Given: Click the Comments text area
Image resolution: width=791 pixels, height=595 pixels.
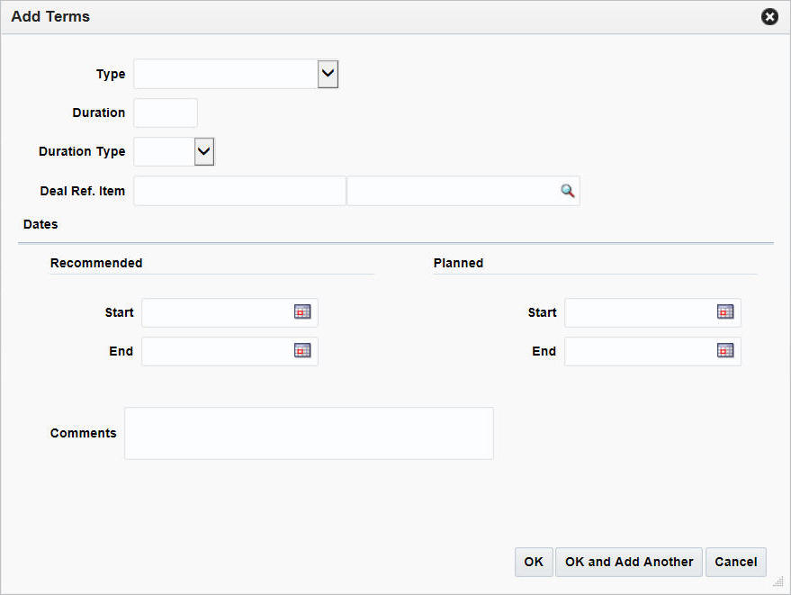Looking at the screenshot, I should [x=309, y=433].
